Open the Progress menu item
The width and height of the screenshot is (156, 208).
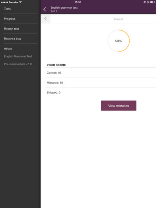10,19
